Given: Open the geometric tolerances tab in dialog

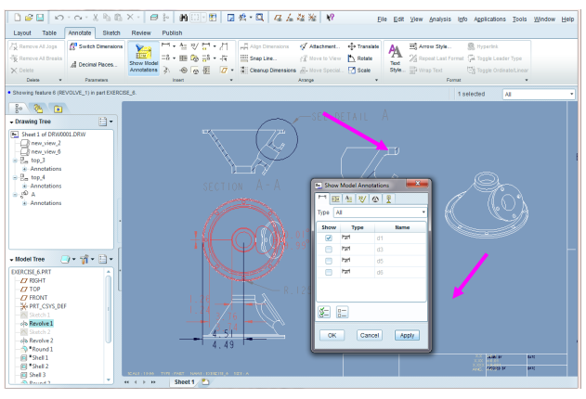Looking at the screenshot, I should (336, 199).
